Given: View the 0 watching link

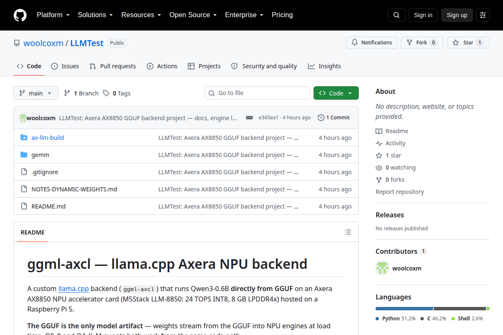Looking at the screenshot, I should click(x=396, y=167).
